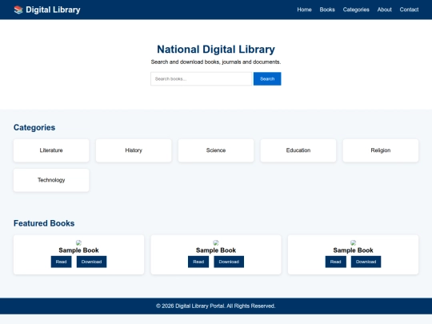Viewport: 432px width, 324px height.
Task: Read the first Sample Book
Action: [x=61, y=262]
